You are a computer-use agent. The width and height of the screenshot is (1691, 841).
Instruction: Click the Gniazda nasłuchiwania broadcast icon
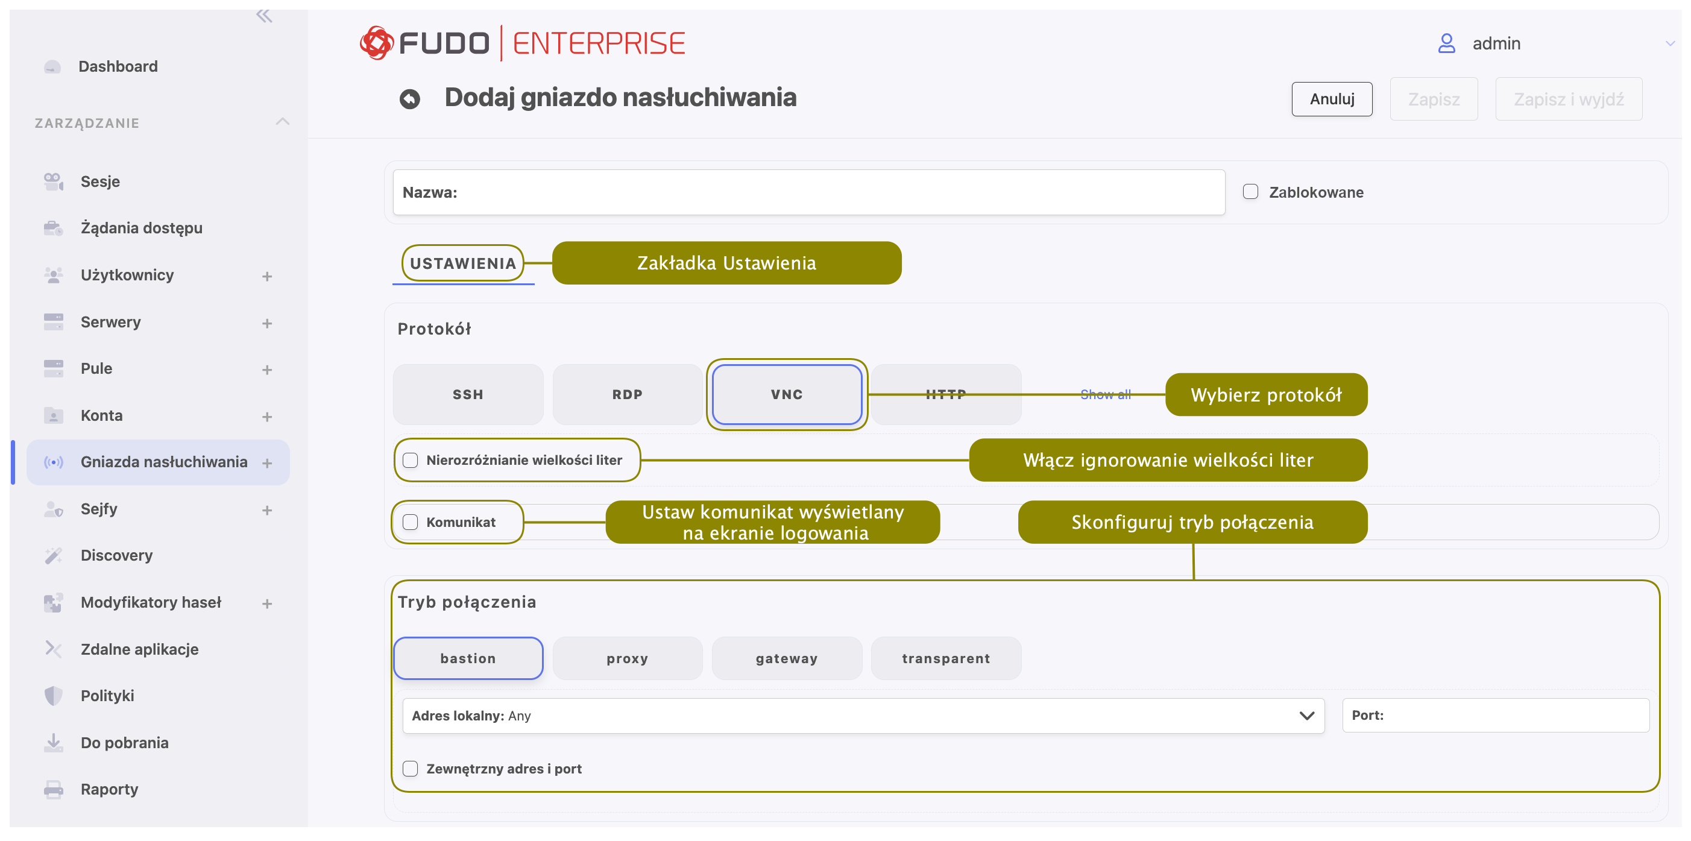pyautogui.click(x=53, y=463)
